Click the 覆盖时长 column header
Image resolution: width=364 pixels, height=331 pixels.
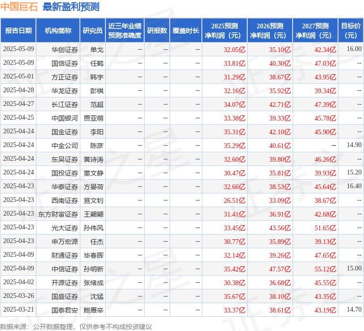pyautogui.click(x=186, y=31)
